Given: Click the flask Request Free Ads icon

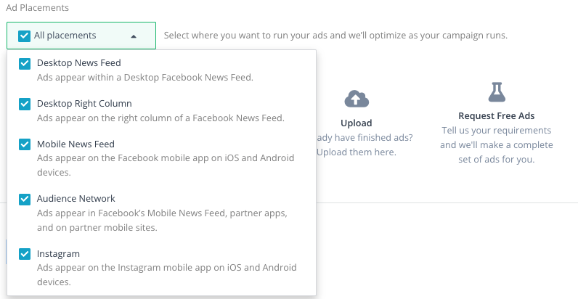Looking at the screenshot, I should point(497,92).
